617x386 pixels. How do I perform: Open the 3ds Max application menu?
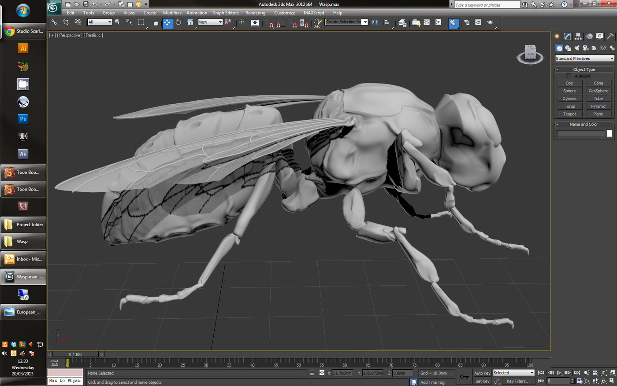(54, 7)
